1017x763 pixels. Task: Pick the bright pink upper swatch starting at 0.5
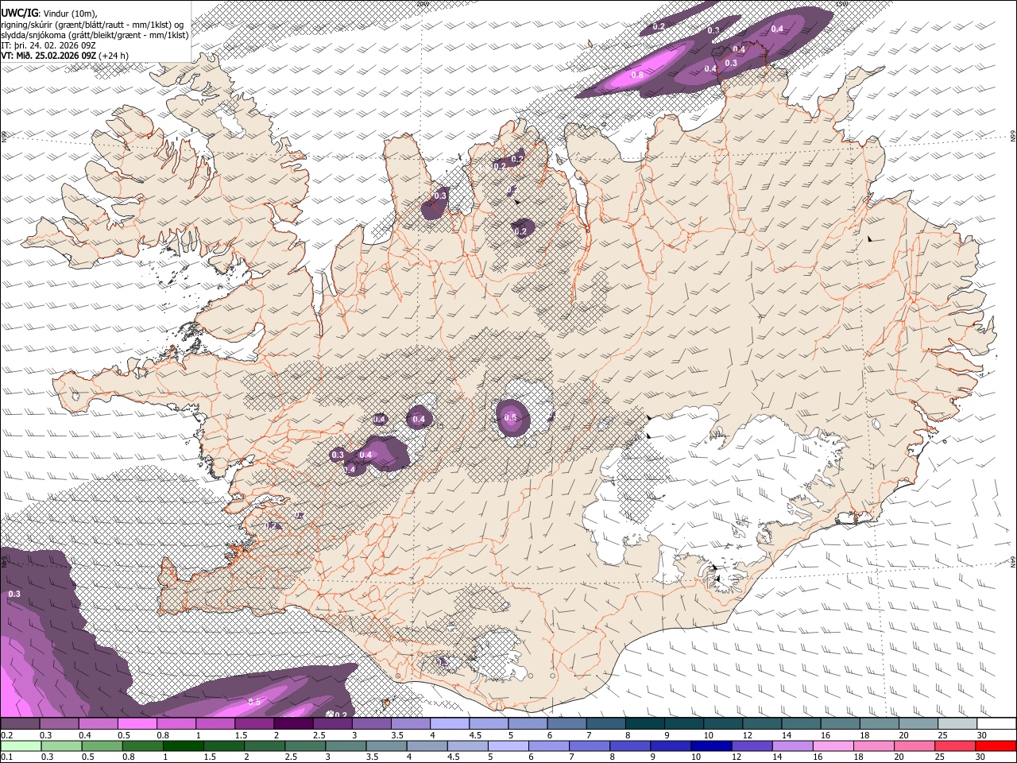[x=137, y=724]
